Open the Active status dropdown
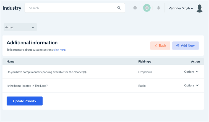The width and height of the screenshot is (209, 122). coord(20,27)
